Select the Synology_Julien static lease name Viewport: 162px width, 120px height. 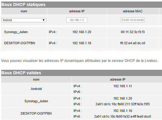16,32
